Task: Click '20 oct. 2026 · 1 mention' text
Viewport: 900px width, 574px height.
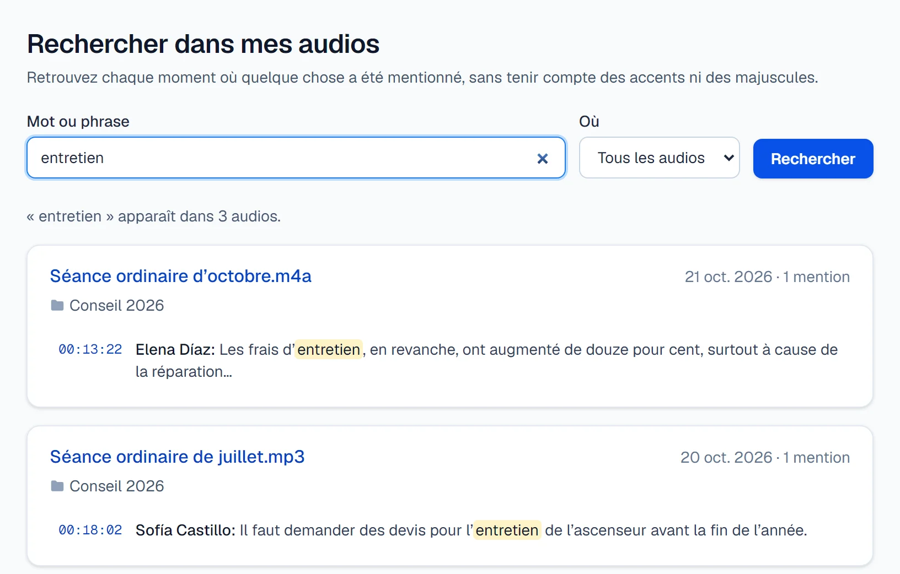Action: pos(765,457)
